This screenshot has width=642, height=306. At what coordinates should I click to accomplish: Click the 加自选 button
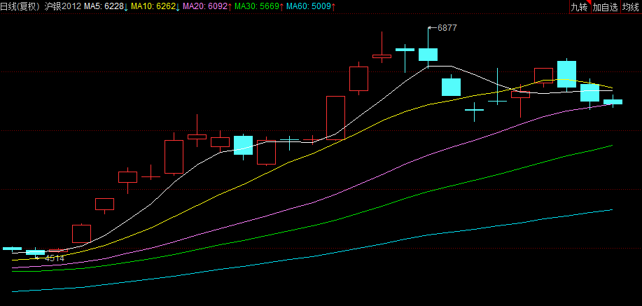click(606, 7)
